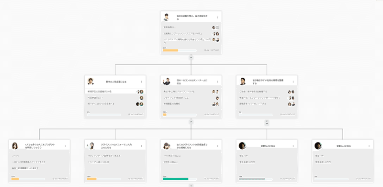Open kebab menu on 全てのクライアントが目標達成 card
383x187 pixels.
[x=217, y=146]
